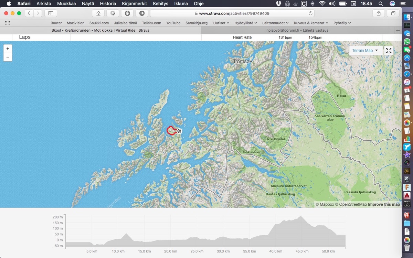
Task: Switch to the nojapyöräfoorumi.fi tab
Action: 298,30
